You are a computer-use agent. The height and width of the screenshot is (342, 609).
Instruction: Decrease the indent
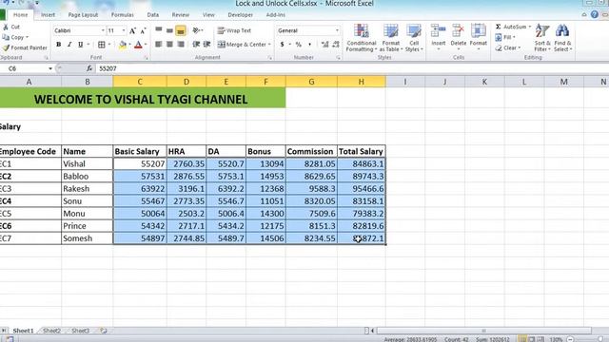(x=196, y=45)
